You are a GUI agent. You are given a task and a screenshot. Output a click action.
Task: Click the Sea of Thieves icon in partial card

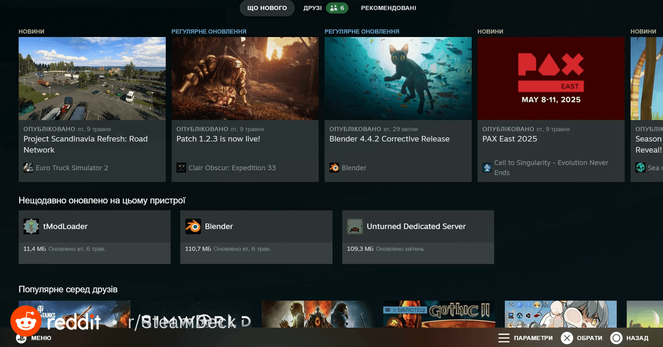coord(640,167)
